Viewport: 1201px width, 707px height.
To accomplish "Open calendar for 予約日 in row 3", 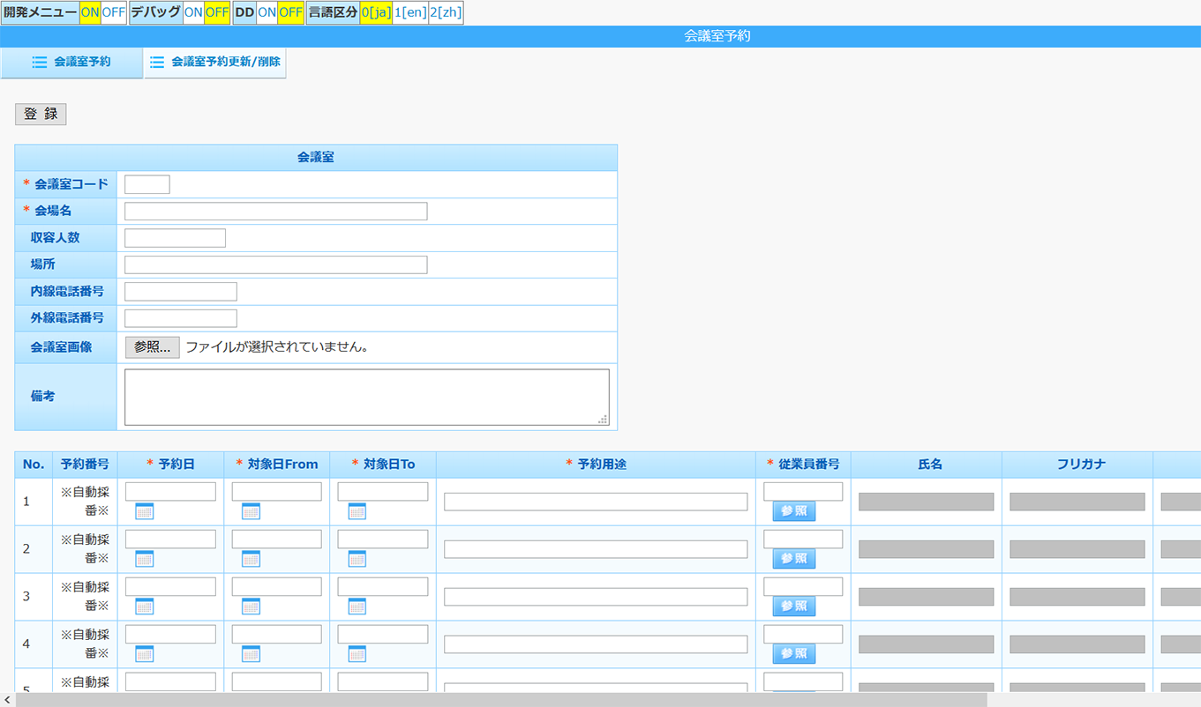I will [145, 607].
